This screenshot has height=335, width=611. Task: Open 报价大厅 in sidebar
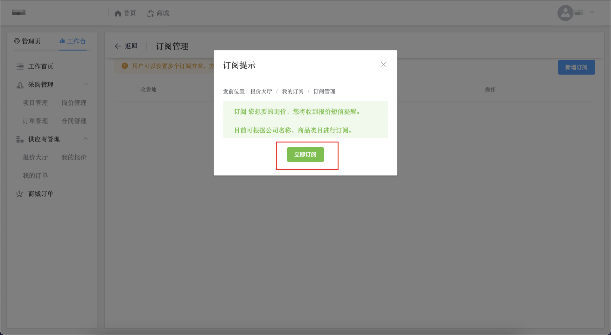[35, 157]
